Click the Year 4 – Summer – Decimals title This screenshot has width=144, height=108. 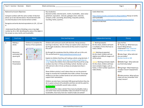[14, 6]
